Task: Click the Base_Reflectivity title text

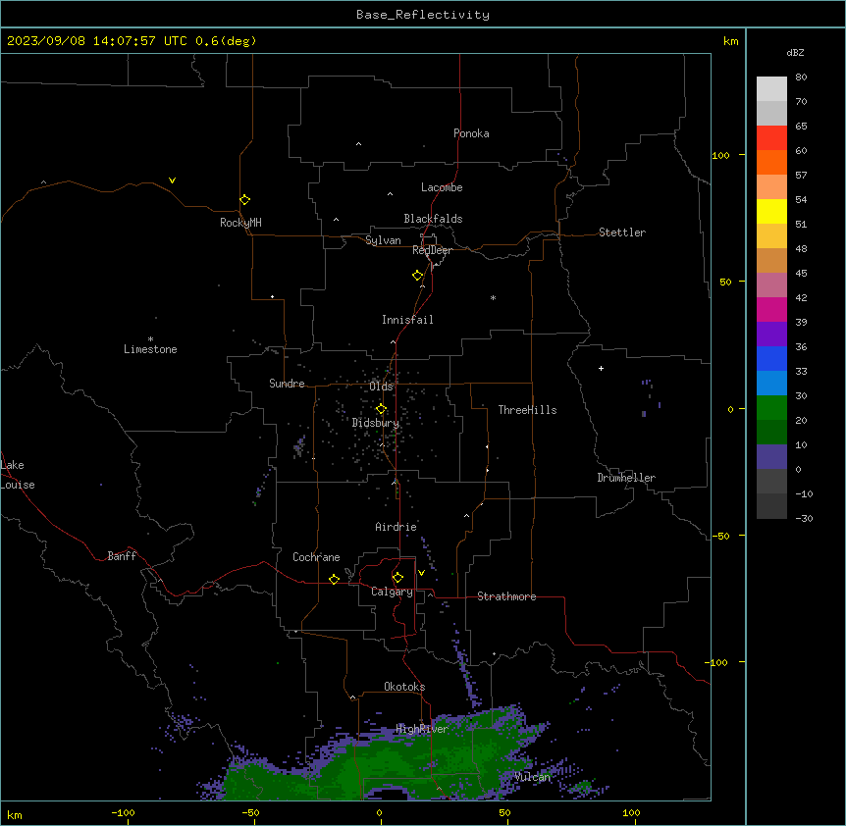Action: pyautogui.click(x=423, y=15)
